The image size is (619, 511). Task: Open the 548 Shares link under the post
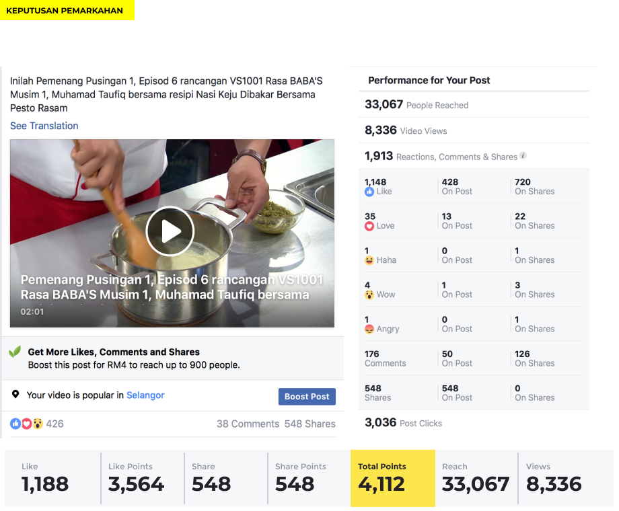click(310, 424)
